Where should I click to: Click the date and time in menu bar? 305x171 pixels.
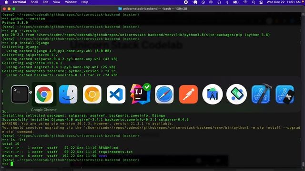(x=284, y=2)
